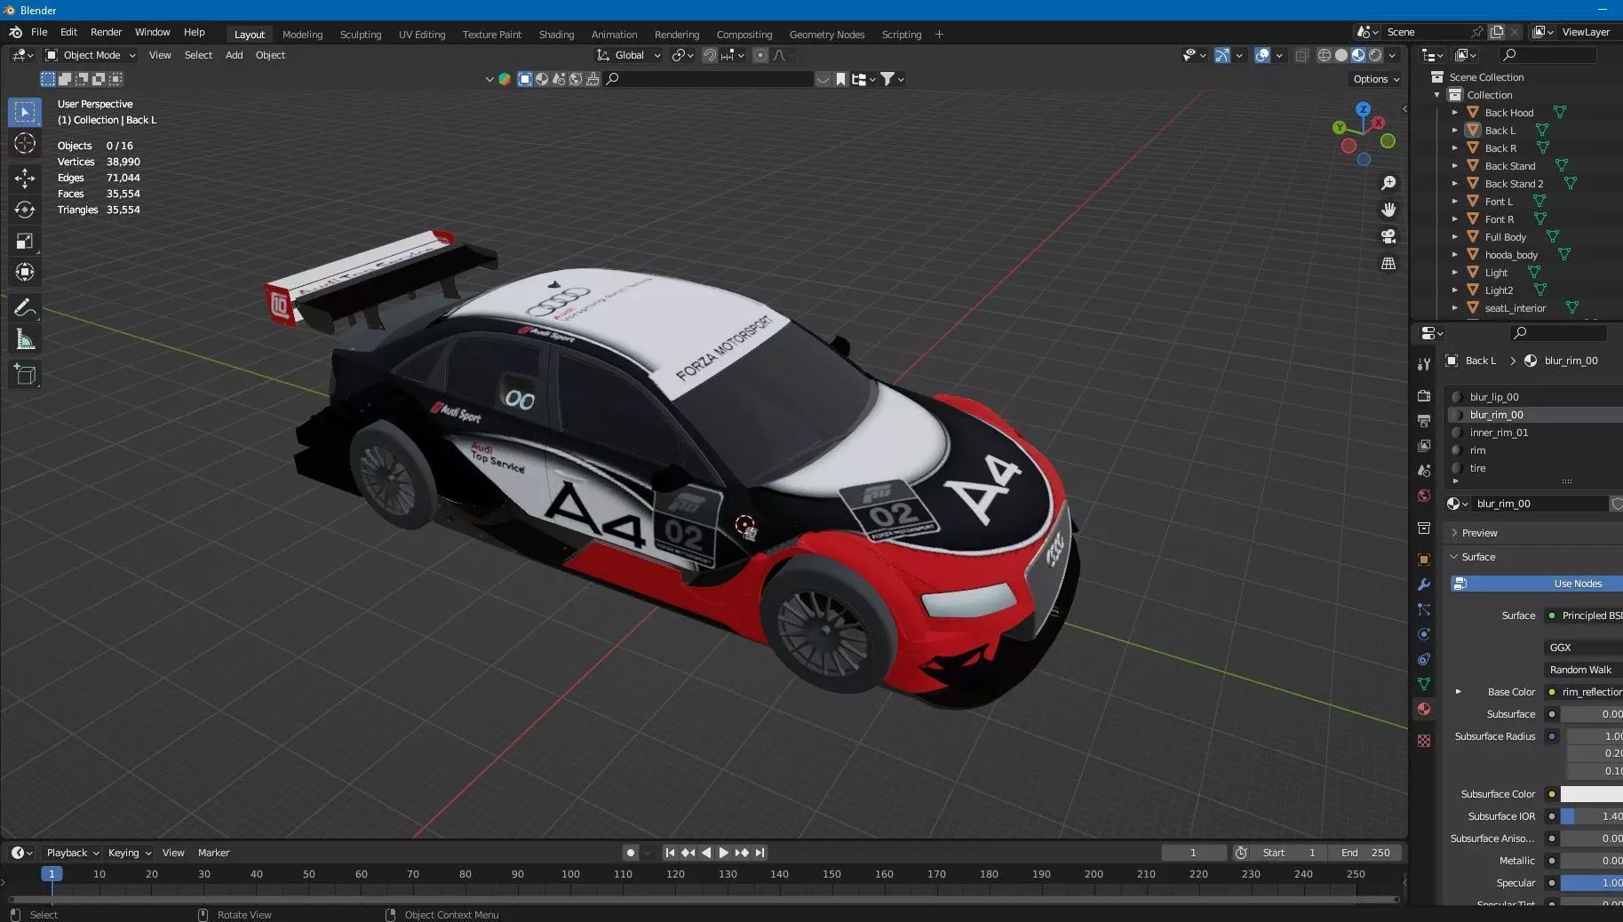This screenshot has width=1623, height=922.
Task: Open the Render menu
Action: (106, 32)
